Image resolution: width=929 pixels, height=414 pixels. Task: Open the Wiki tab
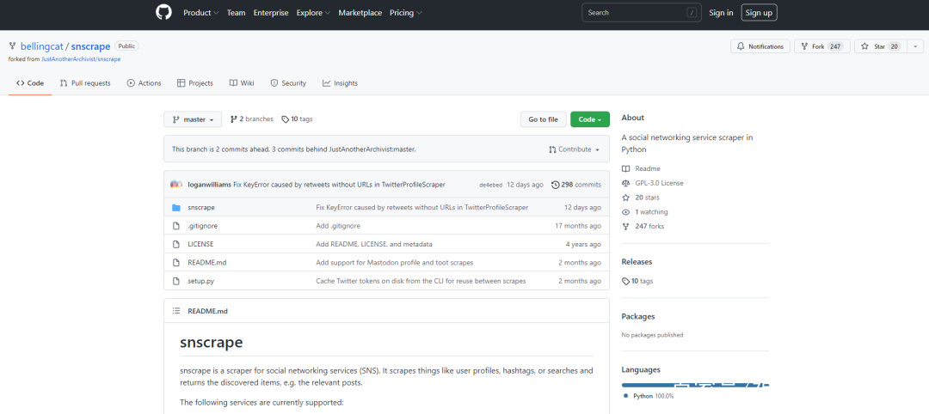click(242, 83)
